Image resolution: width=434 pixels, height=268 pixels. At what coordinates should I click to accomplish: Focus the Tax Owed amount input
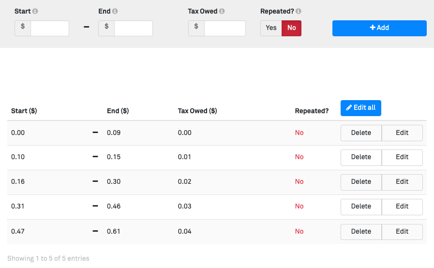click(x=224, y=28)
